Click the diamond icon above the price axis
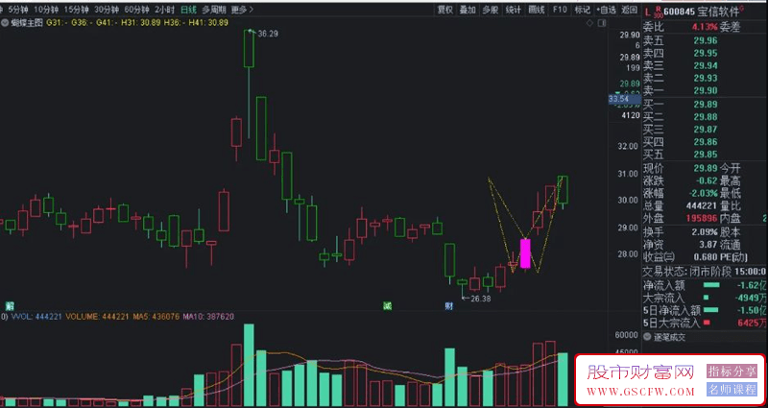This screenshot has height=408, width=768. point(591,22)
